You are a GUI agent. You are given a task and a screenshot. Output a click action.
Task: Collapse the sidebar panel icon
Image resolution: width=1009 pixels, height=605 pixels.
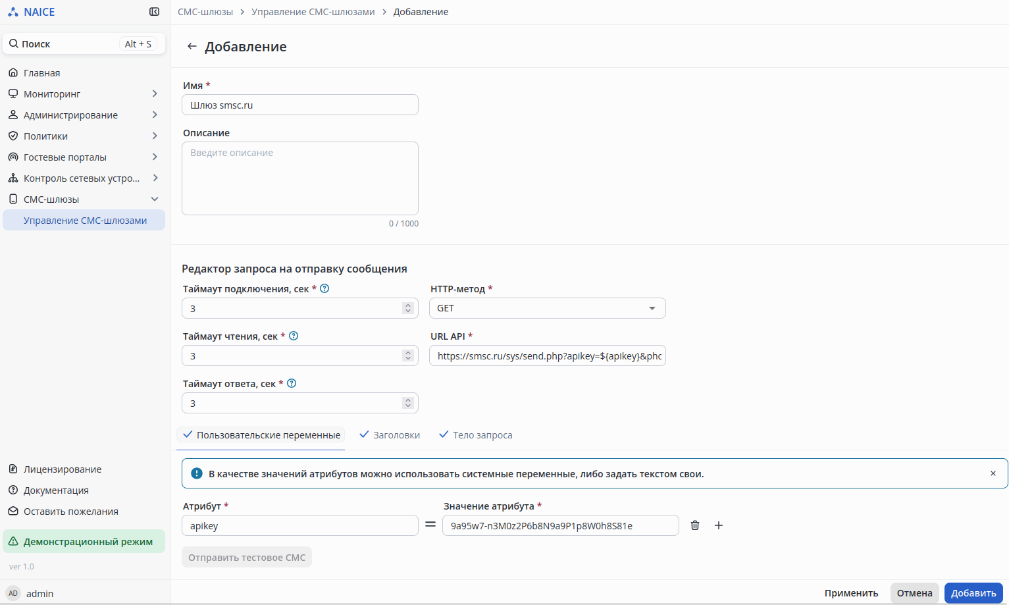tap(154, 12)
